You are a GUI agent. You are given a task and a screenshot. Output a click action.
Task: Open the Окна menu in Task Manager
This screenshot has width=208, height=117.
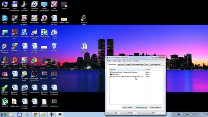click(x=129, y=61)
